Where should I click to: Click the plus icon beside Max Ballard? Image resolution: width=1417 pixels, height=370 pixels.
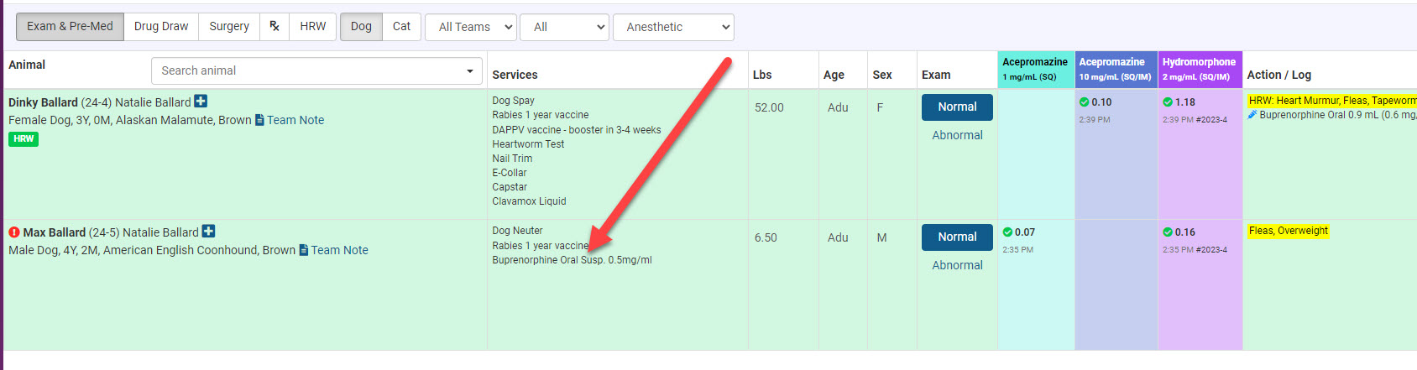click(x=208, y=232)
